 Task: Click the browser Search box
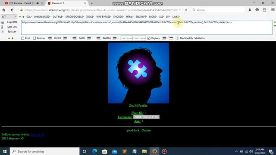[x=218, y=10]
